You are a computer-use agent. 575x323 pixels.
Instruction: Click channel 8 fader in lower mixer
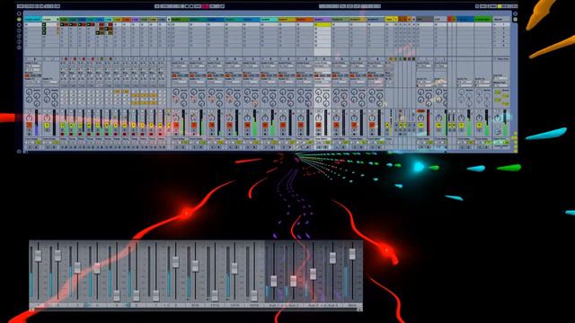175,262
